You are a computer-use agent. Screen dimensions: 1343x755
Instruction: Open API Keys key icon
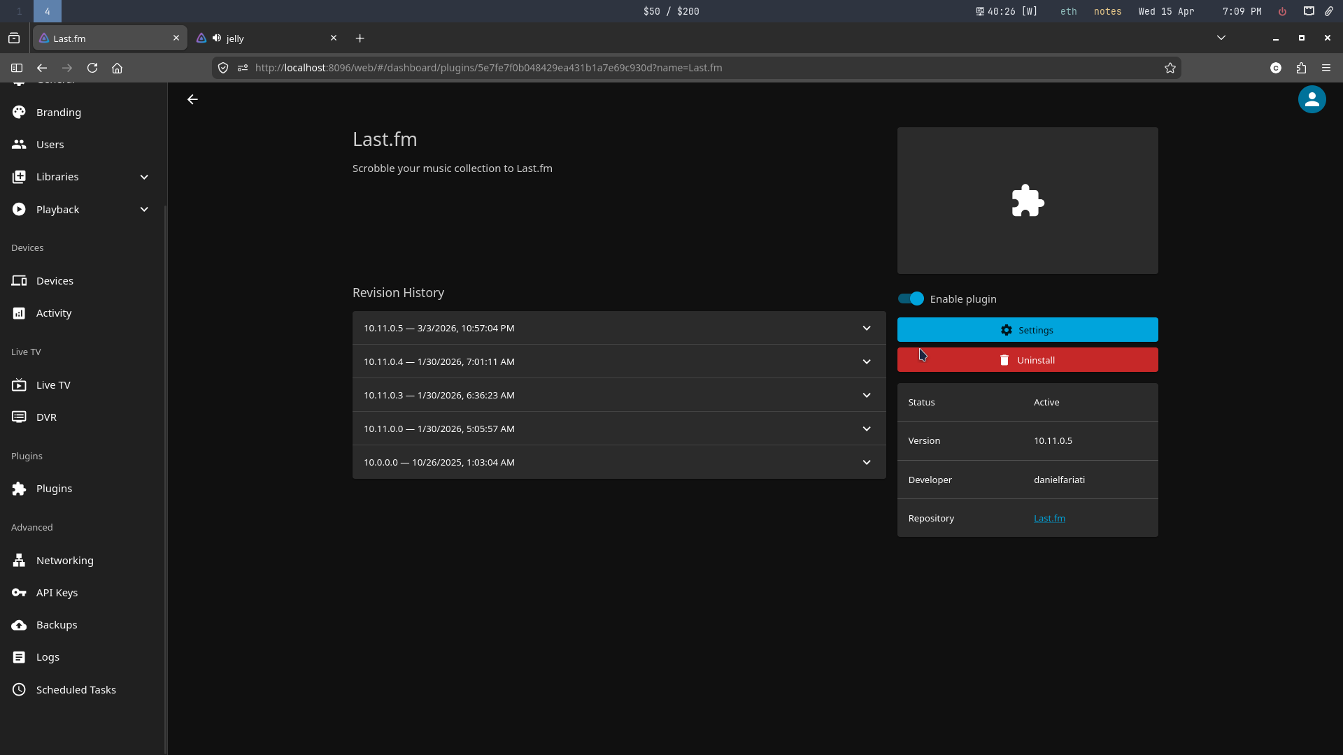click(19, 593)
